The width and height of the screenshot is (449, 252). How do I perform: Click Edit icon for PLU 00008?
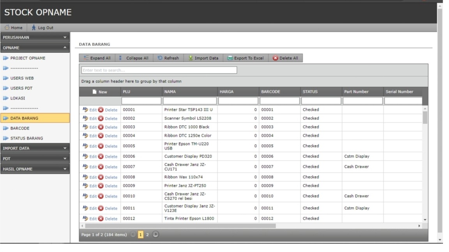[85, 177]
